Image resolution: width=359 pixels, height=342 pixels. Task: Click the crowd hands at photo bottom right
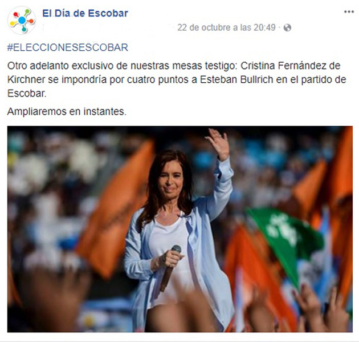(320, 308)
